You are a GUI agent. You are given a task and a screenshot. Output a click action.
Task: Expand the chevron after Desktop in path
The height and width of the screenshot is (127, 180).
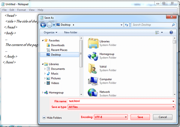pyautogui.click(x=73, y=25)
